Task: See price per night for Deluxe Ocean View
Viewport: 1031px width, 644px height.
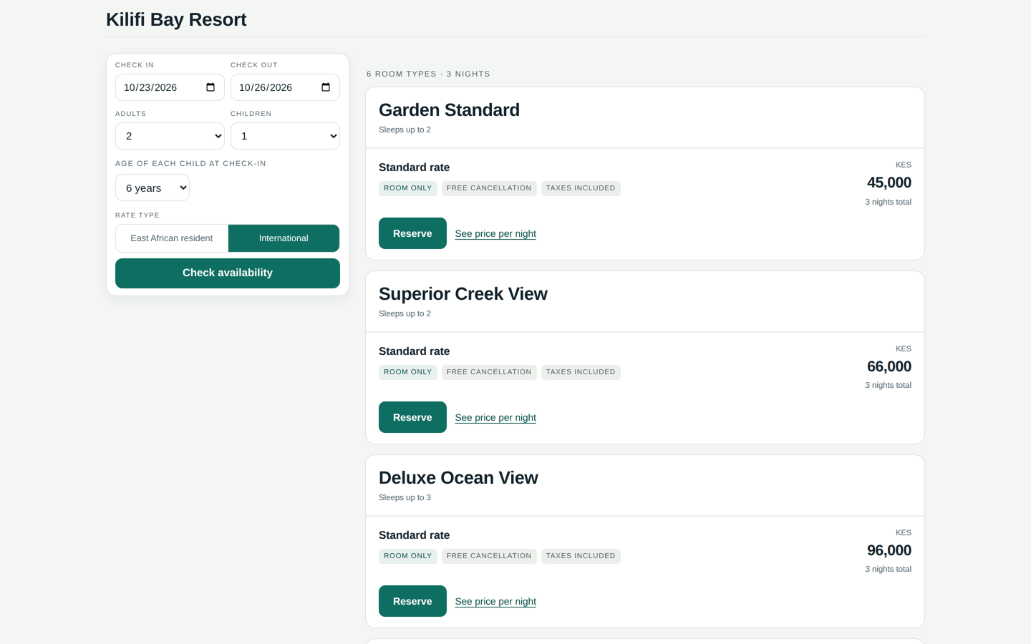Action: [x=495, y=602]
